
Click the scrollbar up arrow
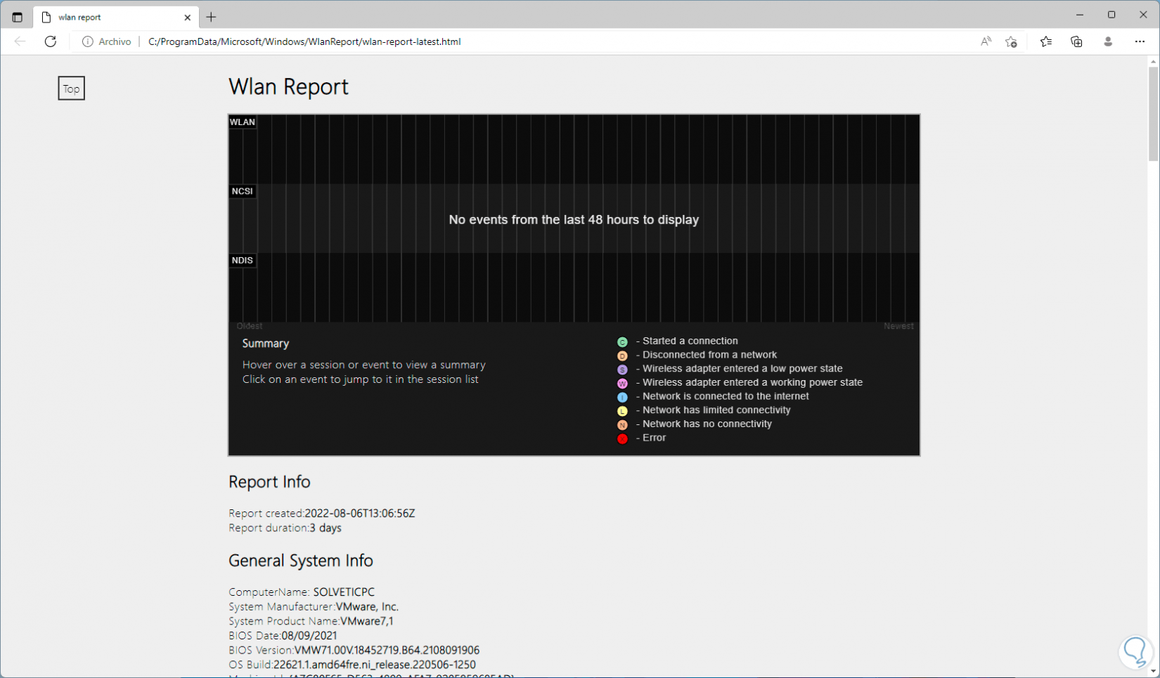1153,62
